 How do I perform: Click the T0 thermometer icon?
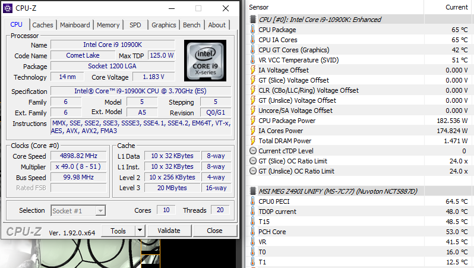(x=252, y=252)
